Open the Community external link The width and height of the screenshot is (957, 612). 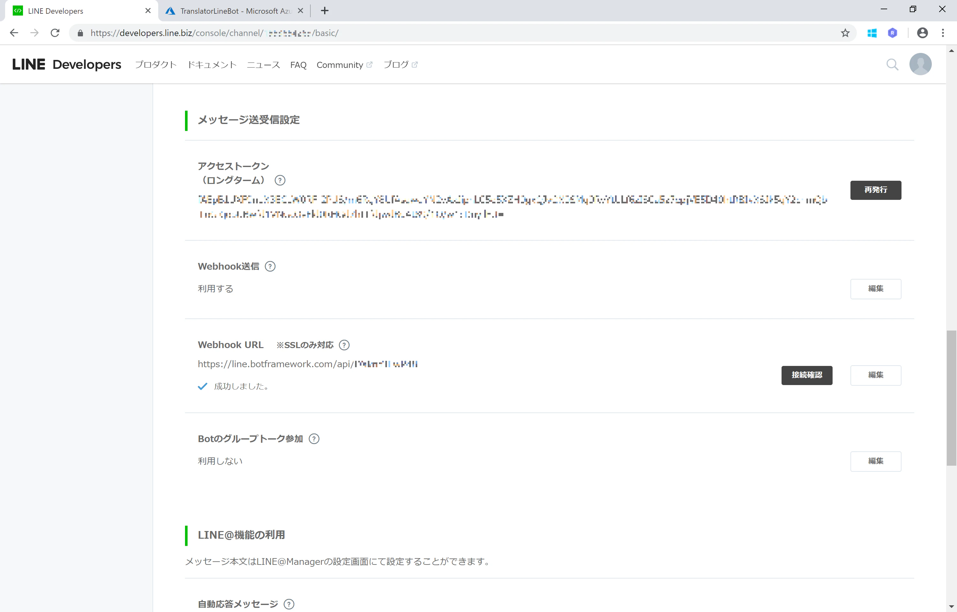(x=344, y=65)
